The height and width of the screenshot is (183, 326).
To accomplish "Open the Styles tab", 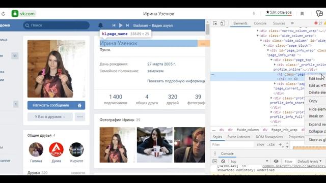I will pos(218,137).
